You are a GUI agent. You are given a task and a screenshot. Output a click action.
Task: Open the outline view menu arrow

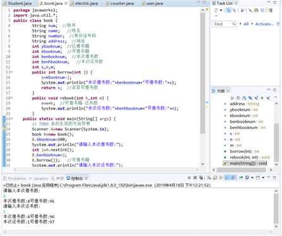coord(276,97)
